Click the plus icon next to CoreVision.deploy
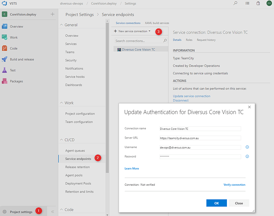This screenshot has width=274, height=216. 52,14
